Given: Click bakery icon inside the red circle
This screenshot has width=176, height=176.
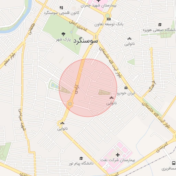Looking at the screenshot, I should 111,98.
